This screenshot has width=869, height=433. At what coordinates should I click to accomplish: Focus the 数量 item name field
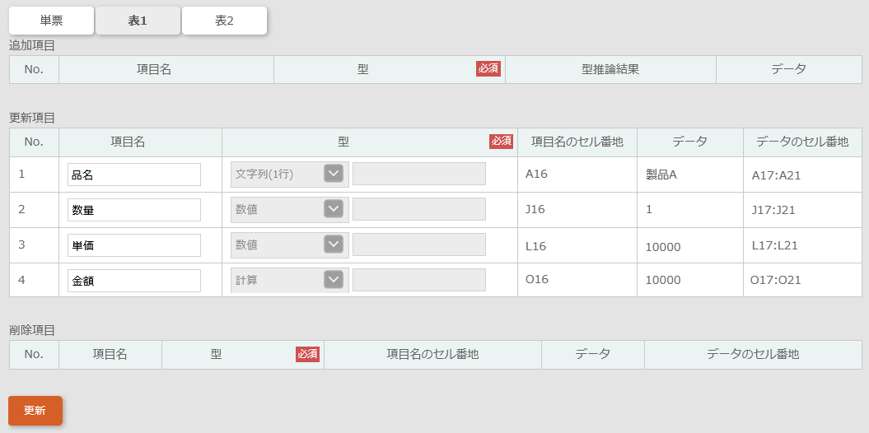[134, 210]
